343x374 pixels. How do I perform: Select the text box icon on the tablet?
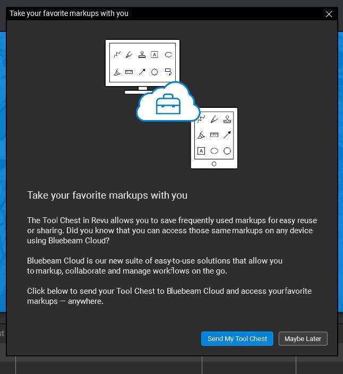(x=201, y=151)
